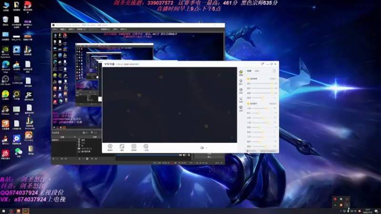Click the properties button above OBS sources
The width and height of the screenshot is (381, 214).
click(x=85, y=133)
